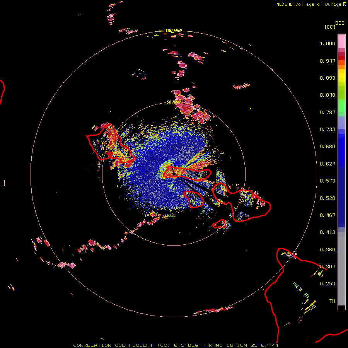Click the [CC] units label
The width and height of the screenshot is (348, 348).
point(329,27)
